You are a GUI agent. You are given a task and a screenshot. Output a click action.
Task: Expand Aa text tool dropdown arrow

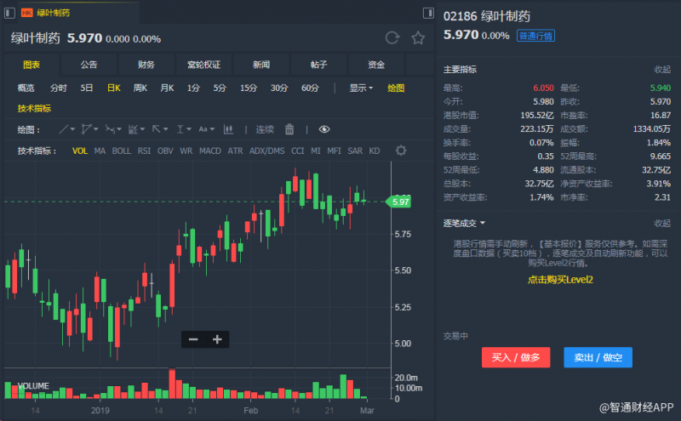(x=212, y=129)
